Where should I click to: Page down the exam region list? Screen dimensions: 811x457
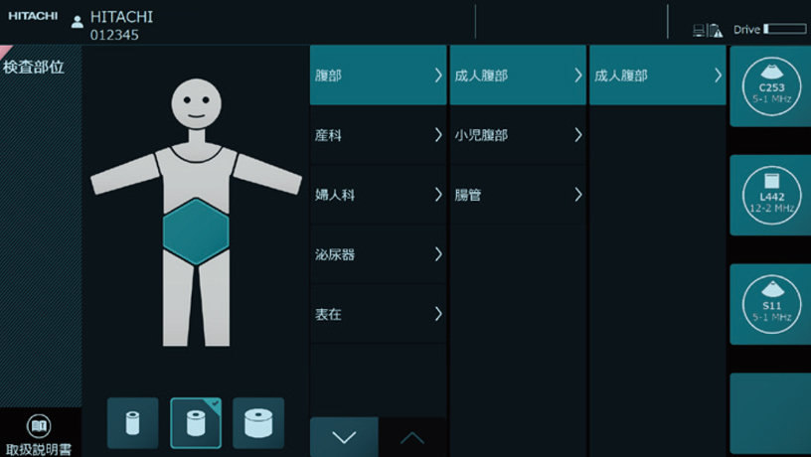tap(344, 437)
